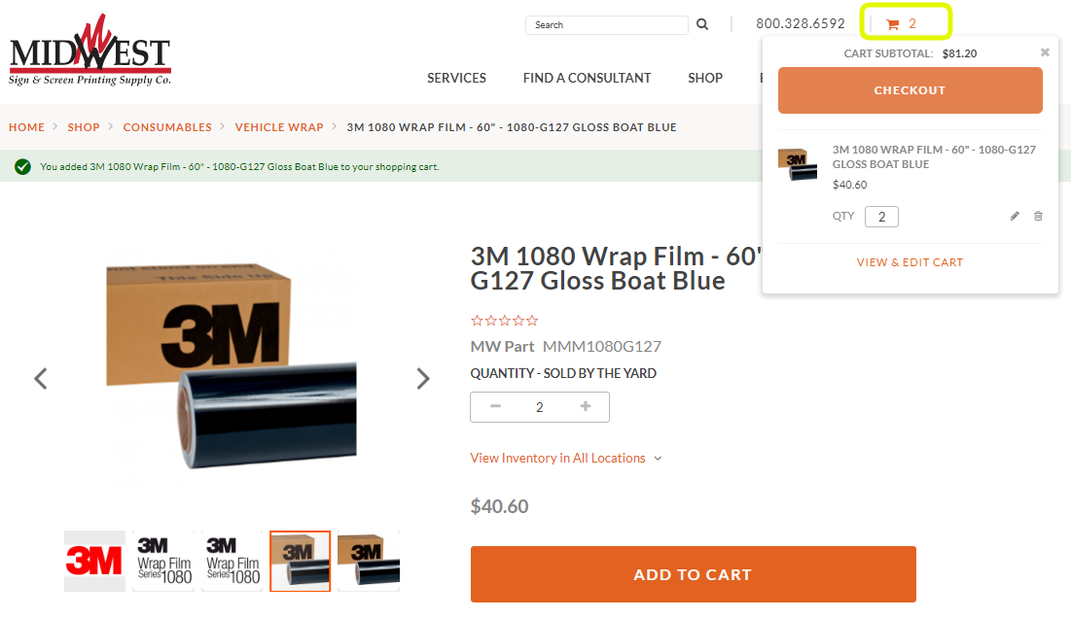1071x618 pixels.
Task: Click the search magnifier icon
Action: point(702,24)
